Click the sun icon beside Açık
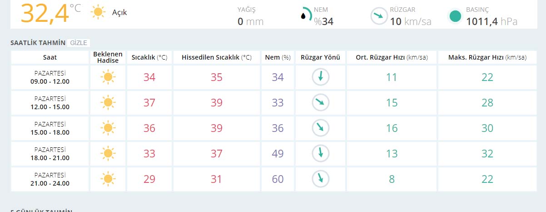 (98, 12)
